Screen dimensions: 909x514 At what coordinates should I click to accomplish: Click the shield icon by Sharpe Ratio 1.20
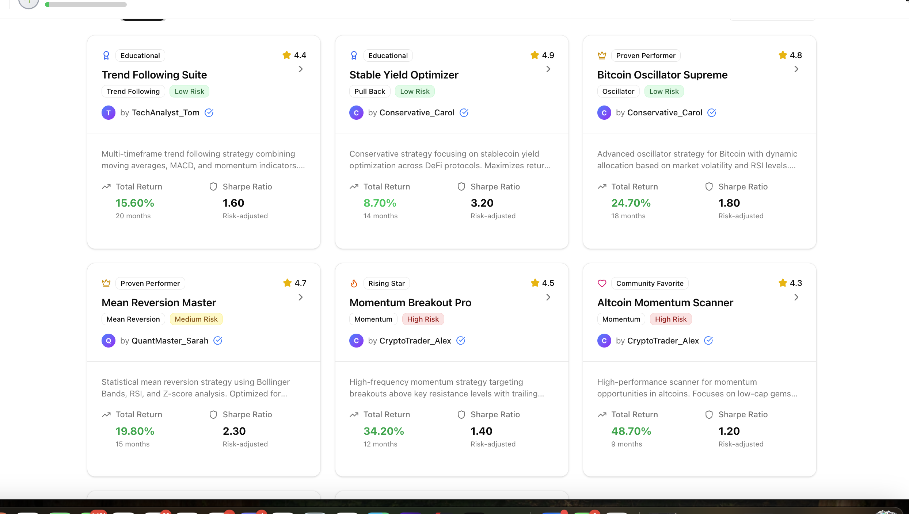point(709,415)
